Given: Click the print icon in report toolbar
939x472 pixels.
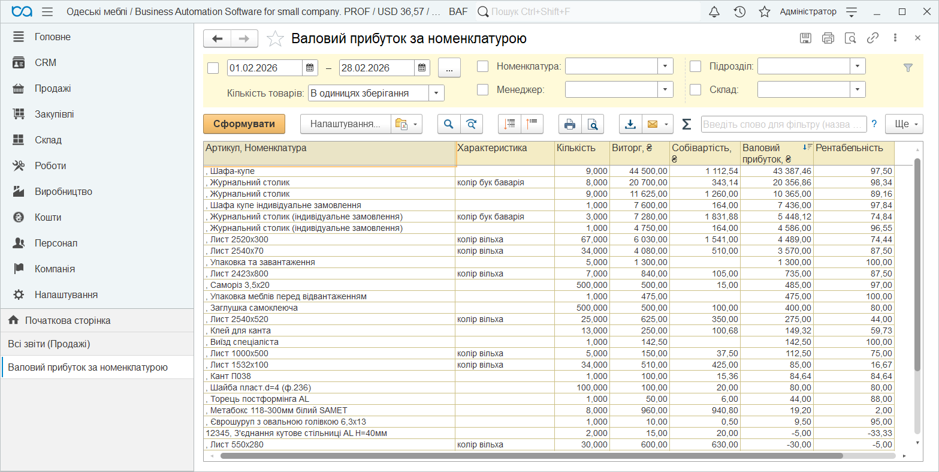Looking at the screenshot, I should coord(570,124).
